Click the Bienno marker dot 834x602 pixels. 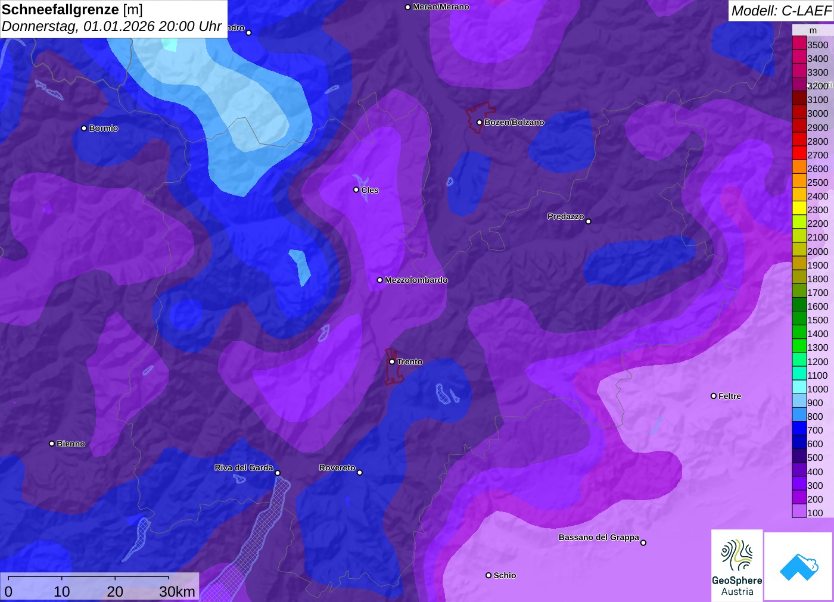pos(52,444)
